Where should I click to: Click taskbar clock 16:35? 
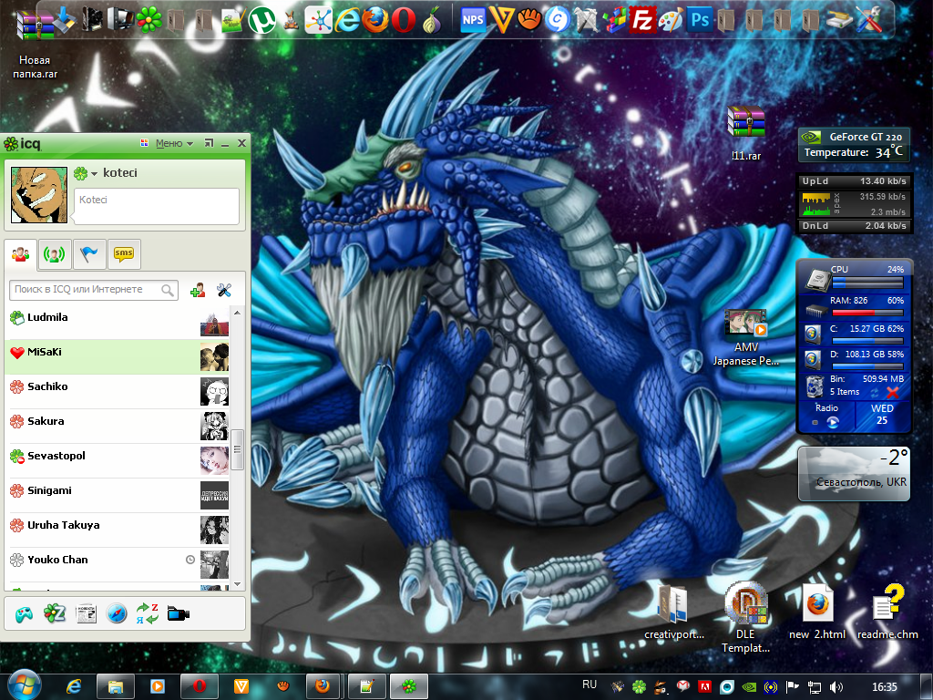coord(884,687)
